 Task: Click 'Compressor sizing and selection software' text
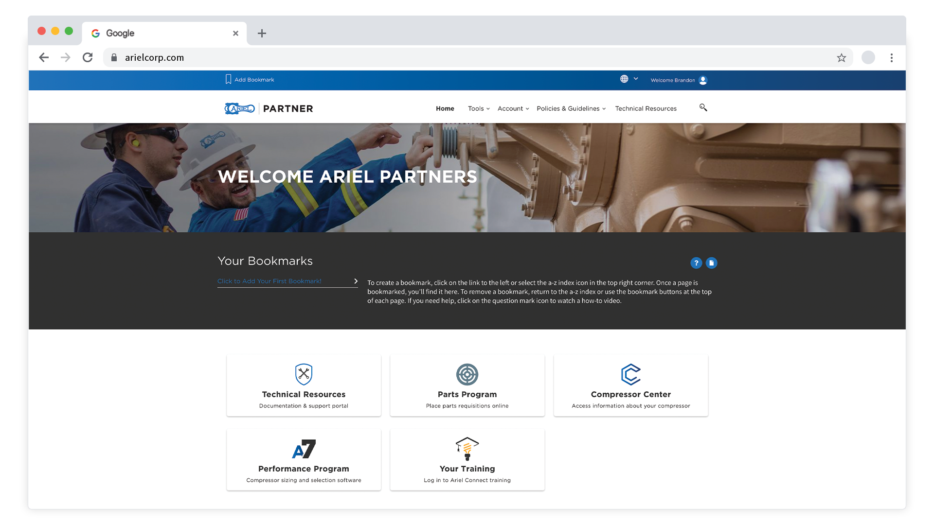(x=304, y=480)
